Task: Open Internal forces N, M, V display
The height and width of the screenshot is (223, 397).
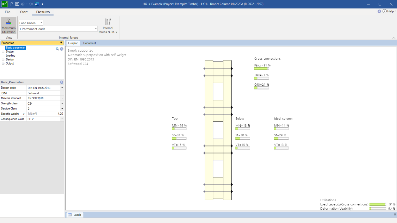Action: pyautogui.click(x=108, y=25)
